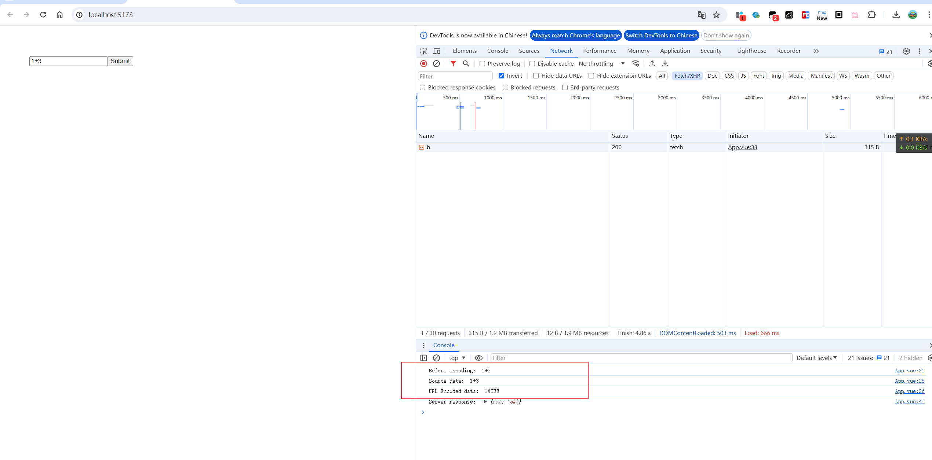The height and width of the screenshot is (460, 932).
Task: Bookmark this page with the star icon
Action: click(716, 15)
